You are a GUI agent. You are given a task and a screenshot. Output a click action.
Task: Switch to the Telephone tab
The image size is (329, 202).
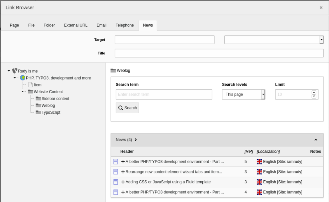click(x=125, y=25)
